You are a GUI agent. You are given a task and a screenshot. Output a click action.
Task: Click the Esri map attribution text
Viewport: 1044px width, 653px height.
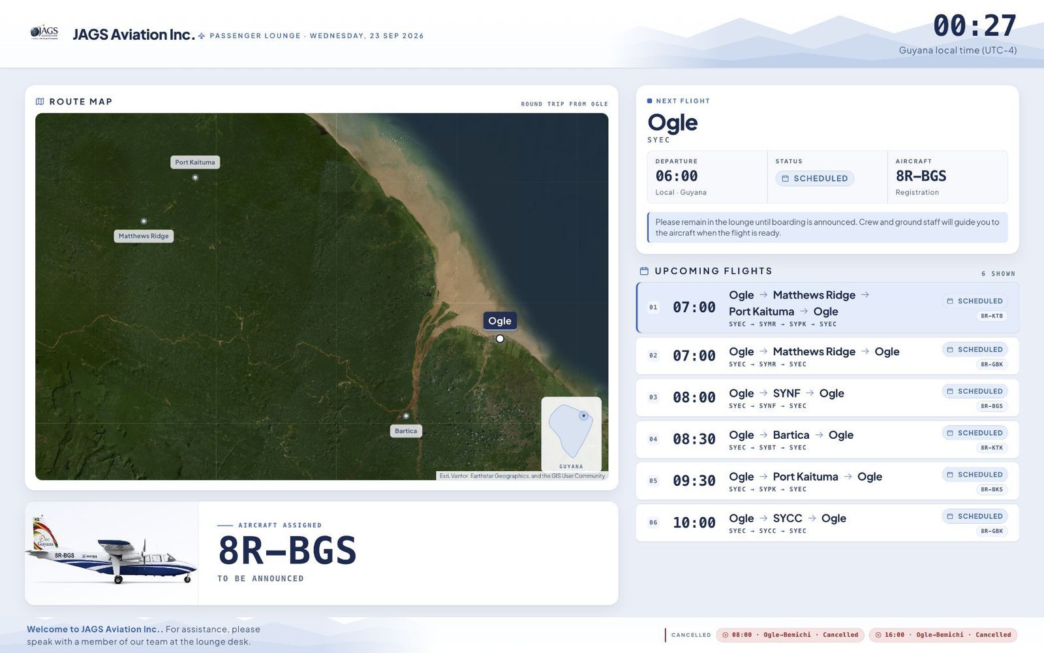(x=522, y=476)
